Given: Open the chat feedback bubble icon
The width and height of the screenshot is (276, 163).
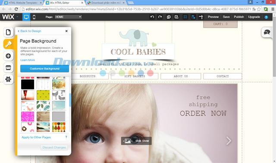Looking at the screenshot, I should point(267,33).
